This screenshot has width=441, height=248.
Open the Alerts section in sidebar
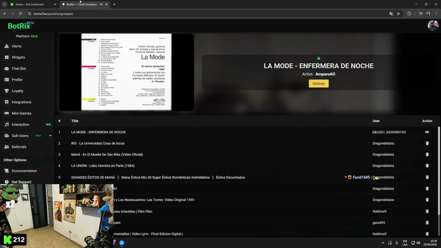pyautogui.click(x=17, y=46)
